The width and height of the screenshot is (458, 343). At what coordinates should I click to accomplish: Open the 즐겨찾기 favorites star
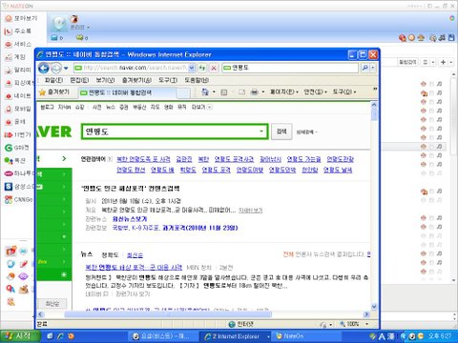(53, 92)
